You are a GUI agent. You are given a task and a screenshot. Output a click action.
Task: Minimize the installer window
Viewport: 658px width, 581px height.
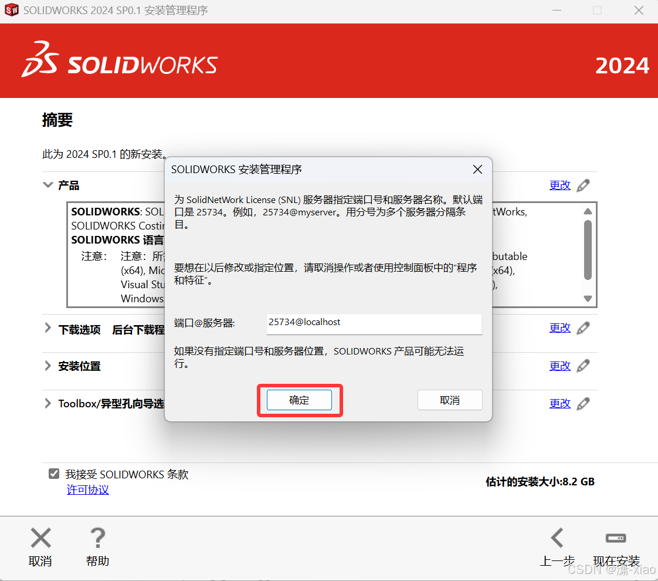(x=557, y=10)
